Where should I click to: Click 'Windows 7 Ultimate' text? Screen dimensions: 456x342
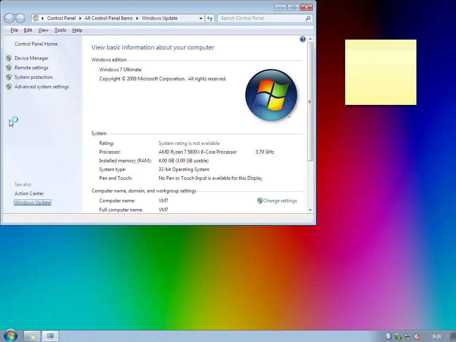[120, 70]
